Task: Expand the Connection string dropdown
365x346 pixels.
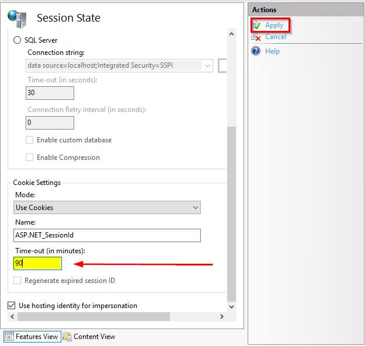Action: coord(208,65)
